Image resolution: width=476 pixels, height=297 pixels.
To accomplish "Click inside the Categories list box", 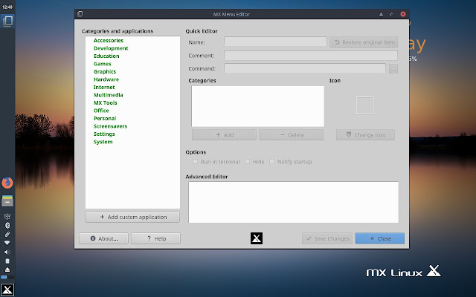I will click(x=258, y=106).
